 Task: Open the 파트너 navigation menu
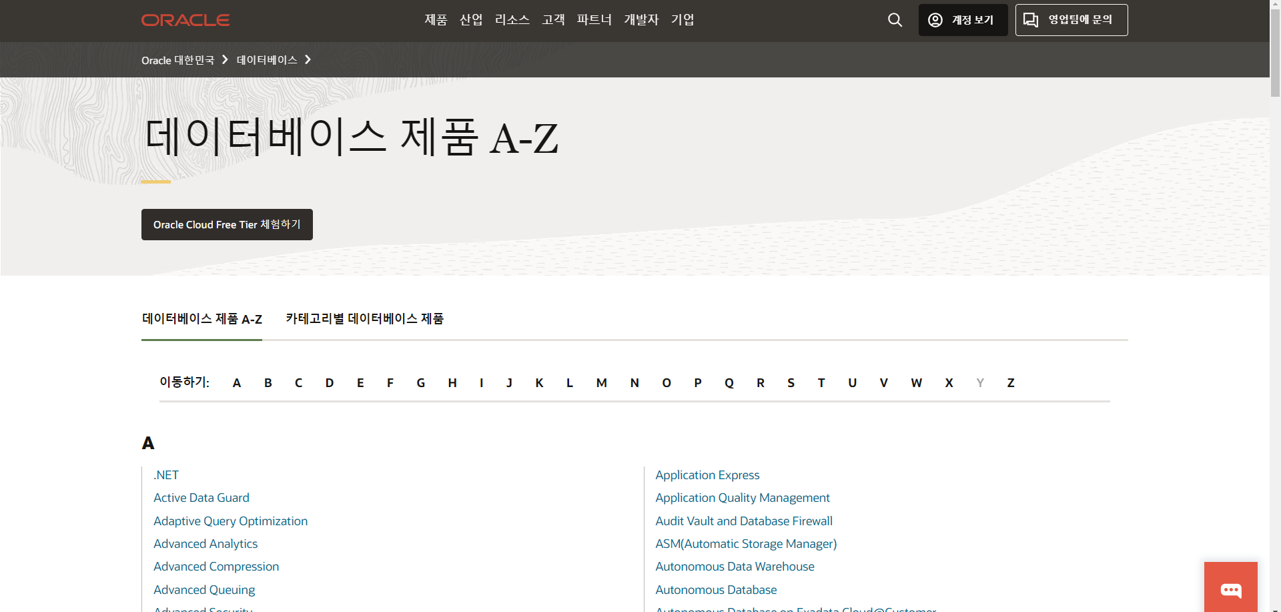(594, 20)
